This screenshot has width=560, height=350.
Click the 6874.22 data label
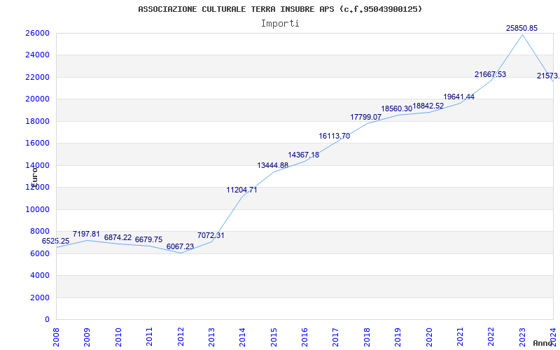[118, 237]
